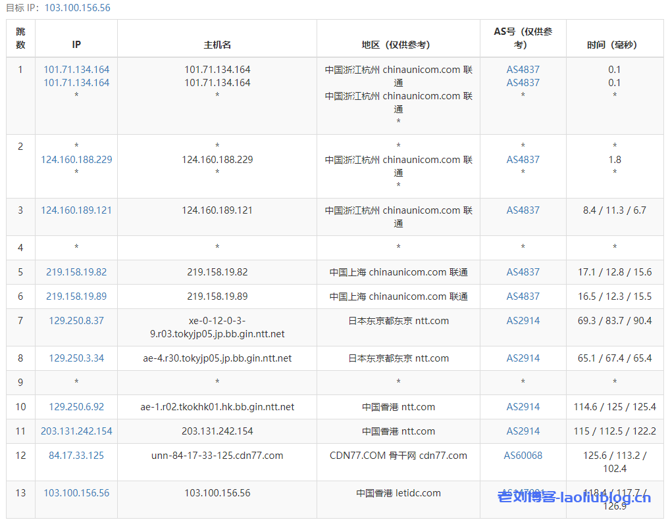668x522 pixels.
Task: Open the AS60068 link
Action: (x=523, y=456)
